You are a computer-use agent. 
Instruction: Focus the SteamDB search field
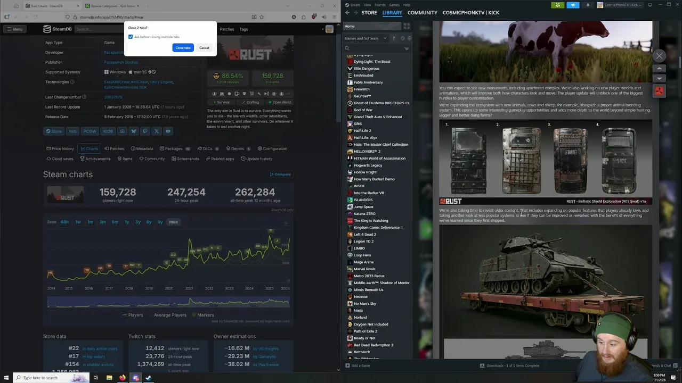[99, 29]
